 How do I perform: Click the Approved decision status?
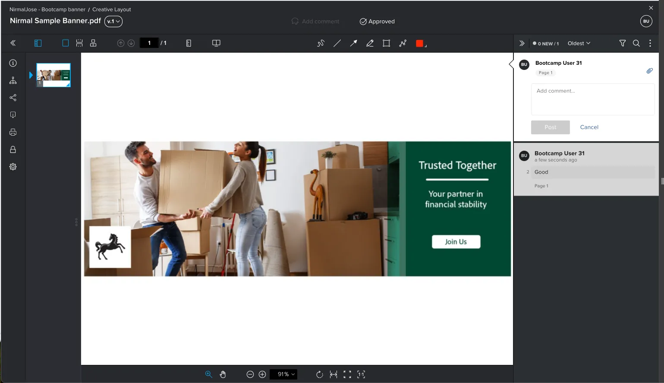(x=377, y=21)
